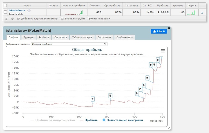This screenshot has width=209, height=133.
Task: Click the Визуализируйте button
Action: tap(73, 19)
